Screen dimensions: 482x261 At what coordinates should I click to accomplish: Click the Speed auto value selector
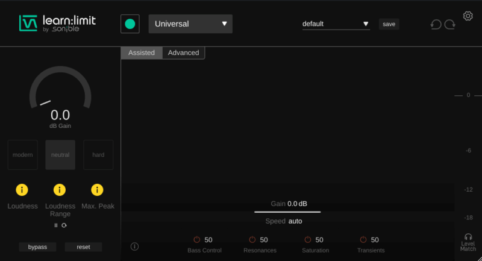coord(295,221)
